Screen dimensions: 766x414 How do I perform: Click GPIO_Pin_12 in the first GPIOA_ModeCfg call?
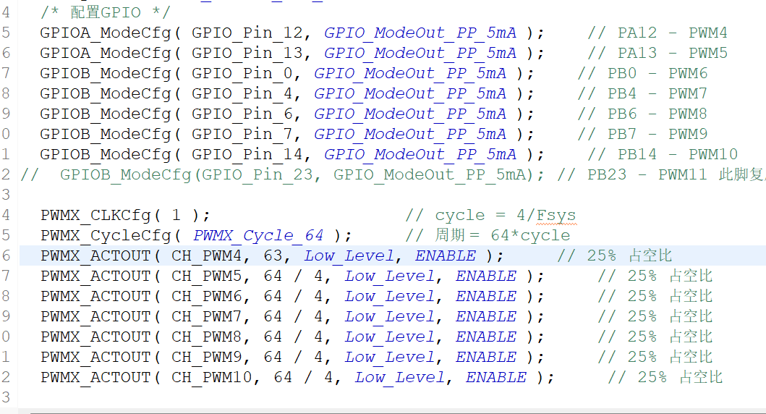tap(242, 33)
